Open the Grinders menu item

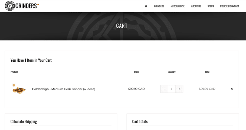pos(159,6)
